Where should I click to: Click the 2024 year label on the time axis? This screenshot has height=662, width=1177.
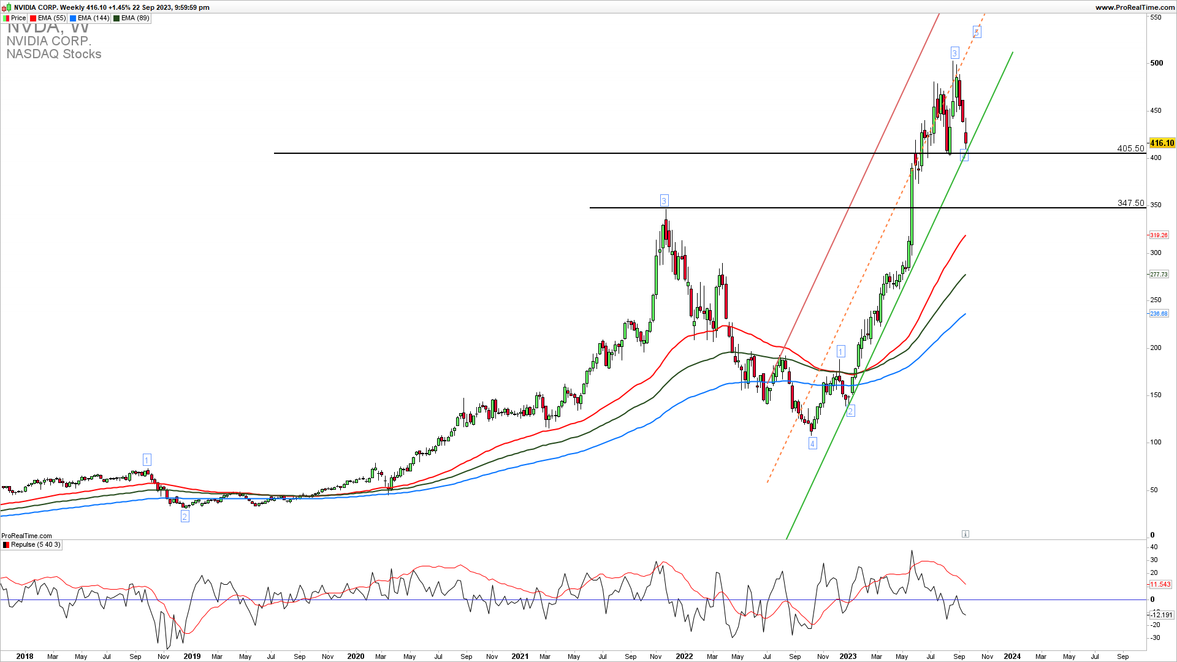click(1012, 656)
